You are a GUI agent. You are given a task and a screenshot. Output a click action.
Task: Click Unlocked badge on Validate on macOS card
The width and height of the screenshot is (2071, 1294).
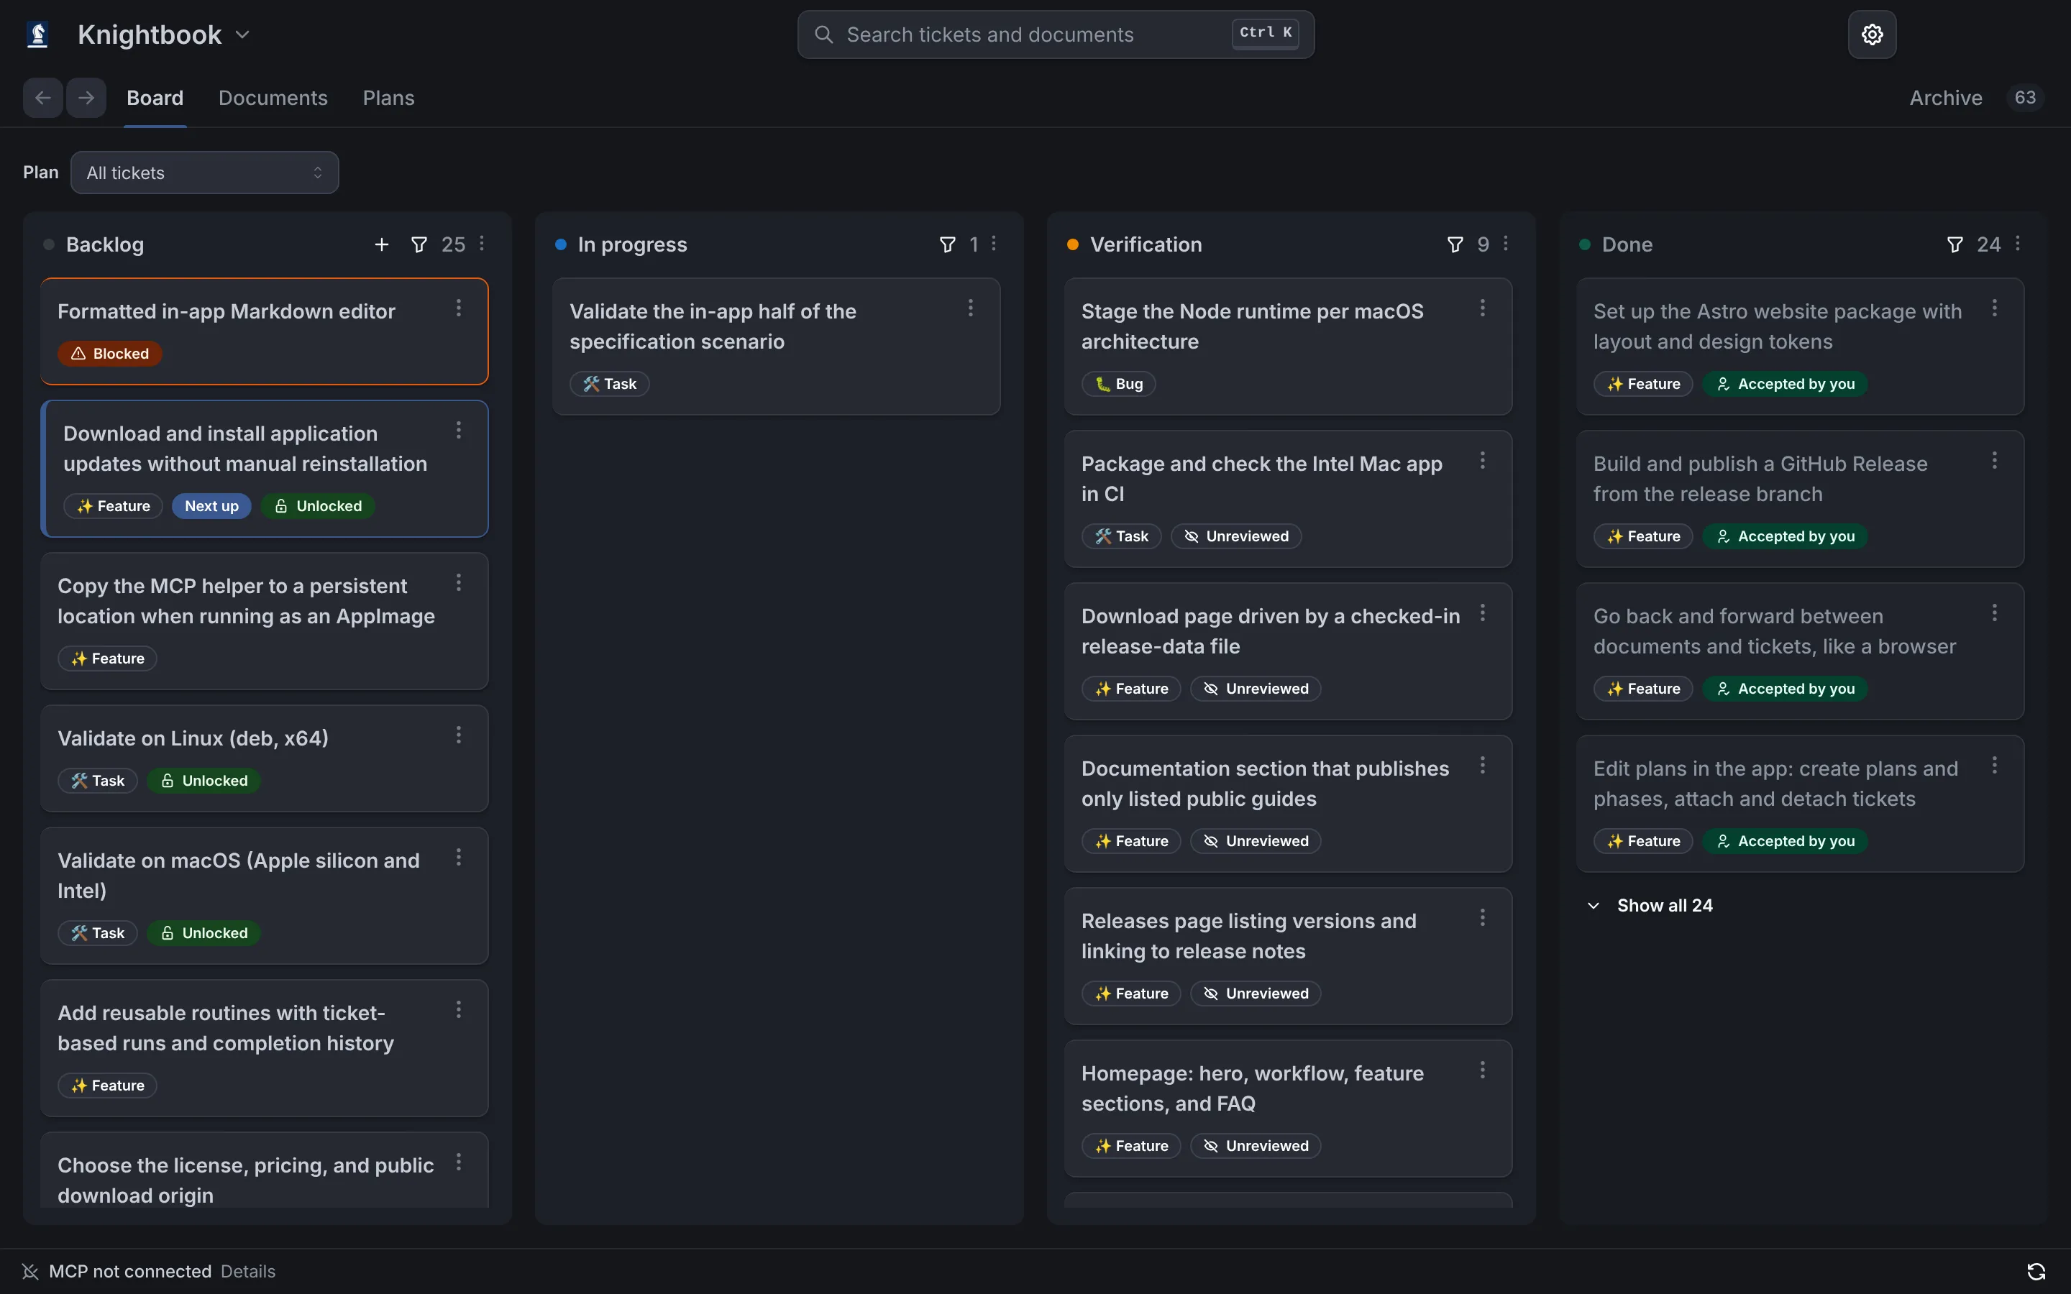(x=204, y=933)
